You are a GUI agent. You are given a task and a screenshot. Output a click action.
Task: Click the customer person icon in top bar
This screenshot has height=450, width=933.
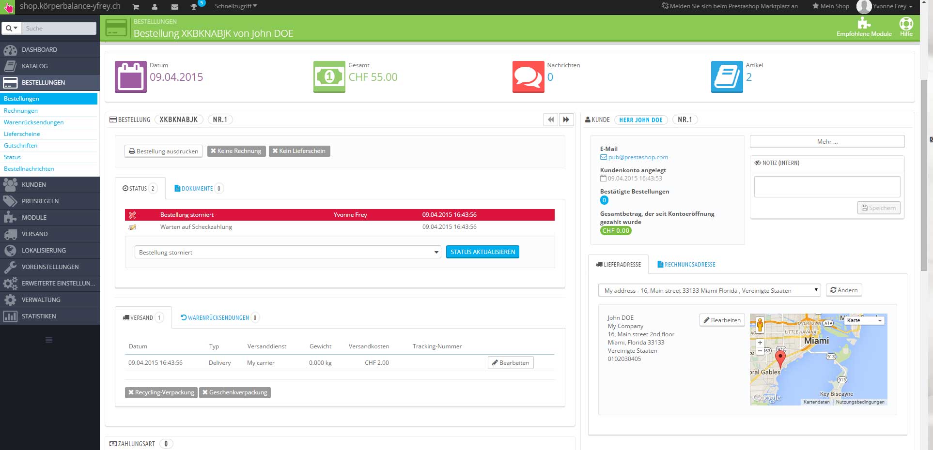pos(155,7)
